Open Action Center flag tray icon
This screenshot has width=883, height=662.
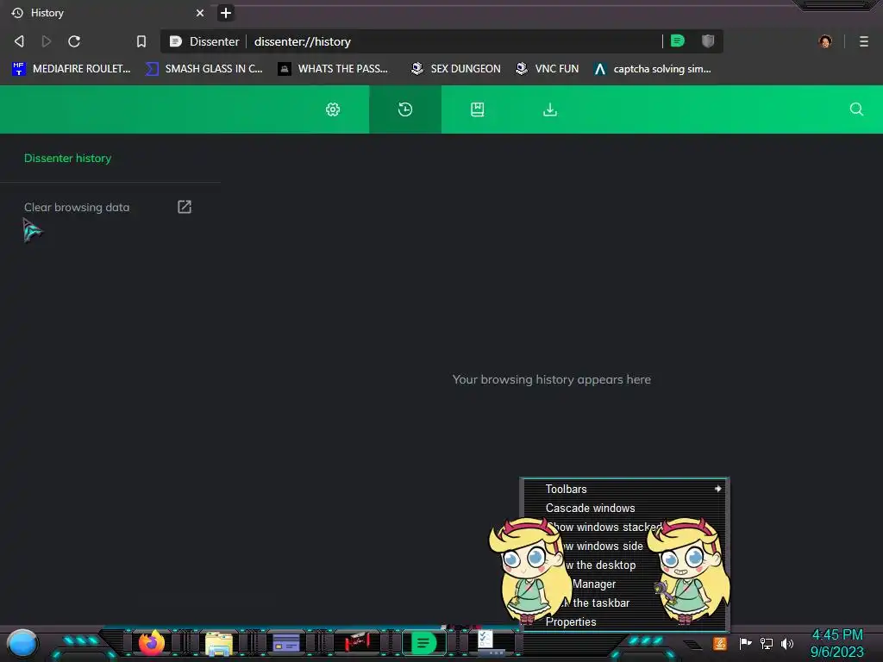[745, 643]
